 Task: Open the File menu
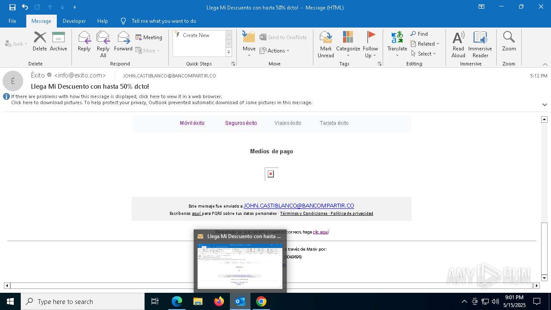pyautogui.click(x=12, y=21)
